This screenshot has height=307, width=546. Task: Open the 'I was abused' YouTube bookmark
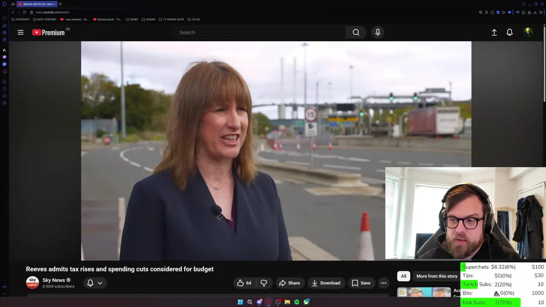pyautogui.click(x=75, y=19)
